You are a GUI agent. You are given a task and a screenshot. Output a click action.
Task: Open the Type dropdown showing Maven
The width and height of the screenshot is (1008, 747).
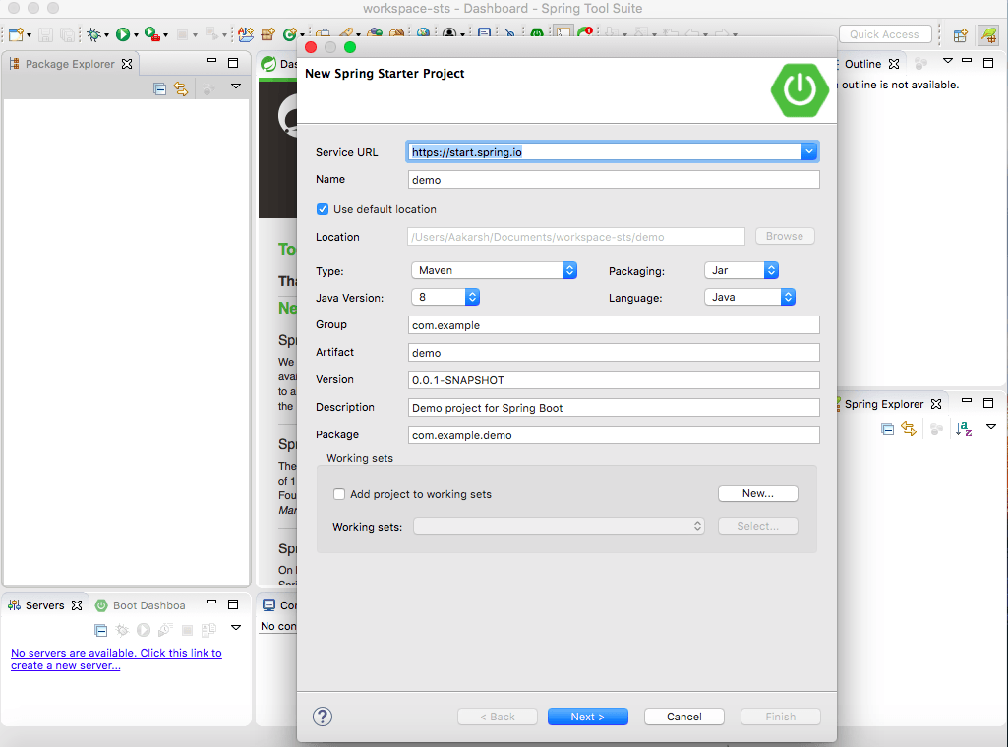(x=494, y=270)
